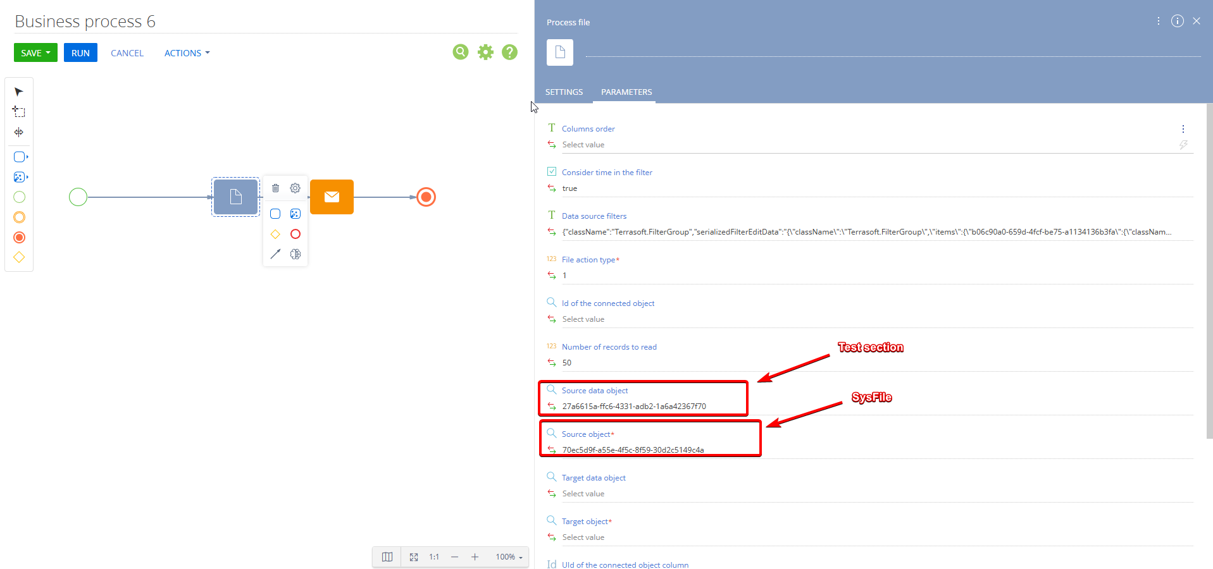The width and height of the screenshot is (1213, 569).
Task: Select the arrow pointer tool in palette
Action: [x=19, y=92]
